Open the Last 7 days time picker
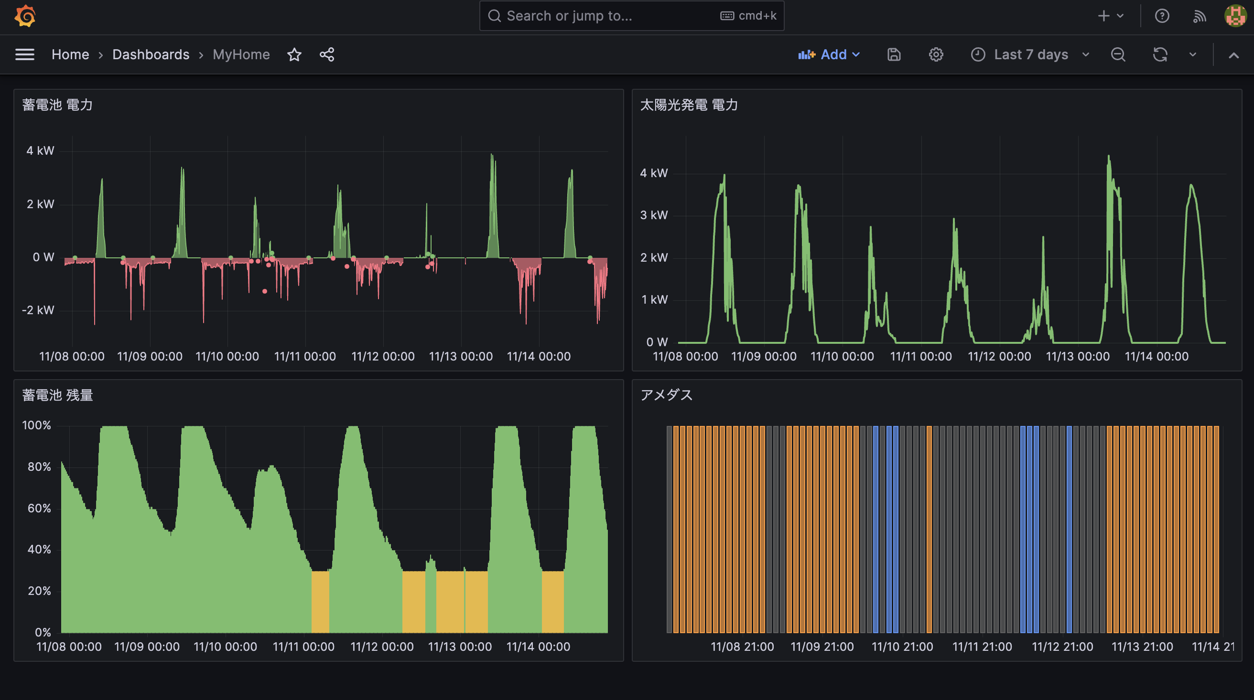The image size is (1254, 700). click(1030, 54)
